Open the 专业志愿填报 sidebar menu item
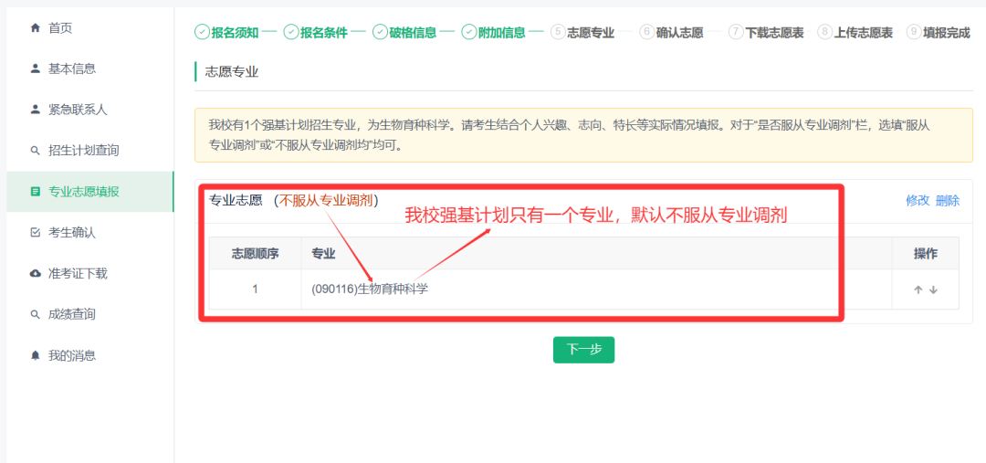 tap(84, 192)
